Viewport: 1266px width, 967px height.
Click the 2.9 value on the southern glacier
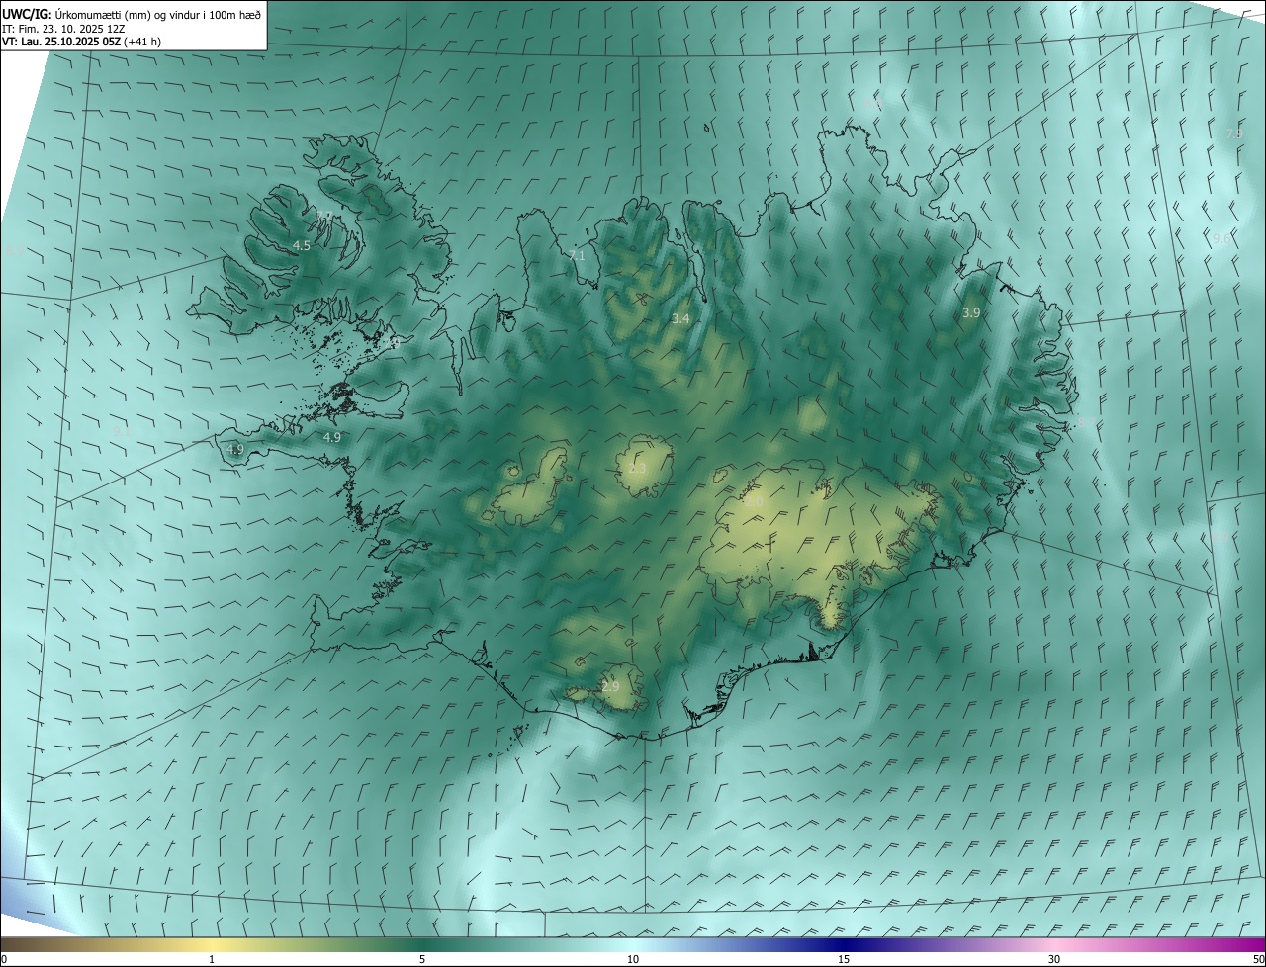(610, 686)
